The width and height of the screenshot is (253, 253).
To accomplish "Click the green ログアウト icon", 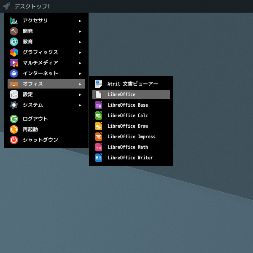I will point(14,119).
